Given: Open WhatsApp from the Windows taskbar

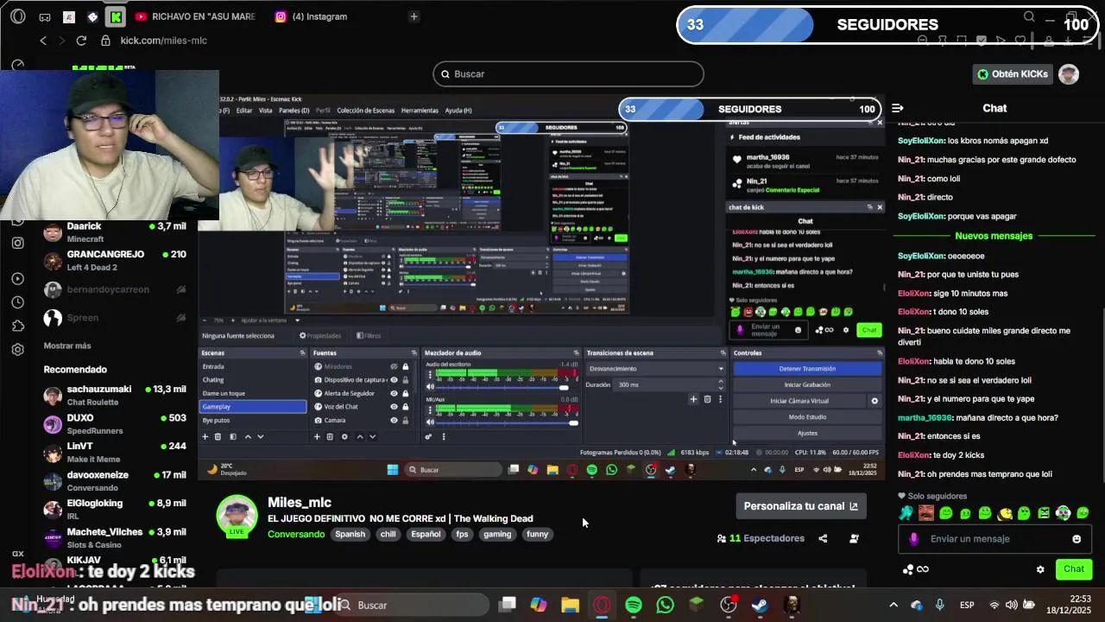Looking at the screenshot, I should [x=665, y=606].
